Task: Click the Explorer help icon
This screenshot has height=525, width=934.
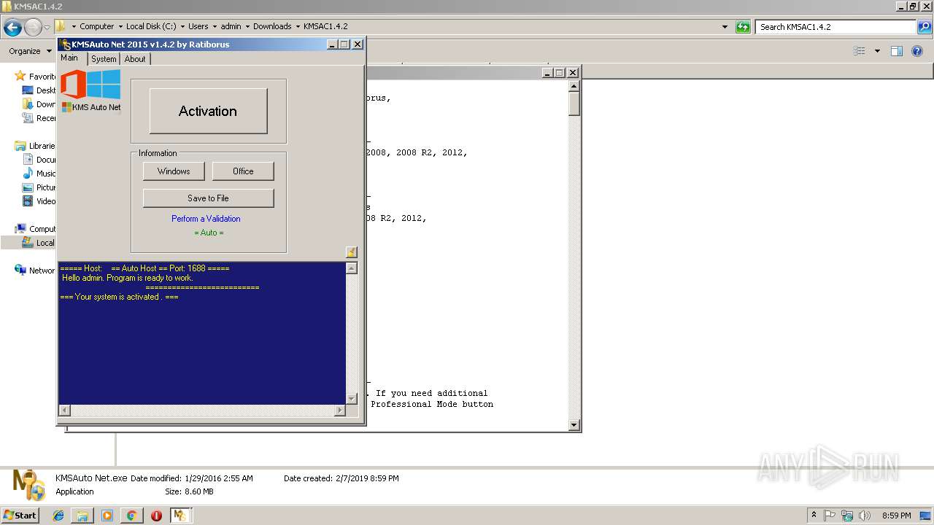Action: 918,51
